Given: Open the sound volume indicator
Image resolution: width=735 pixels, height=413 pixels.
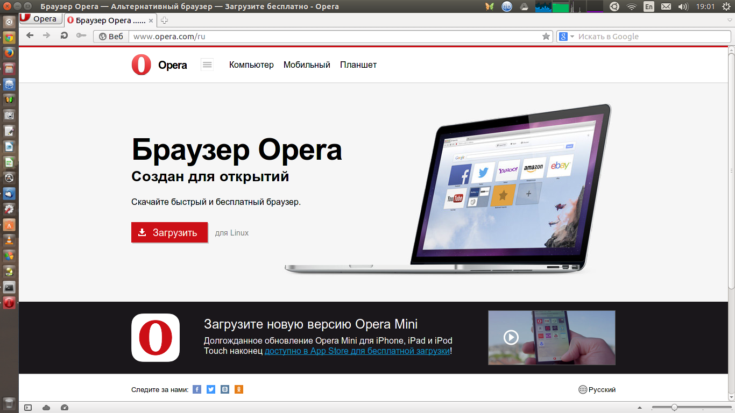Looking at the screenshot, I should [683, 6].
